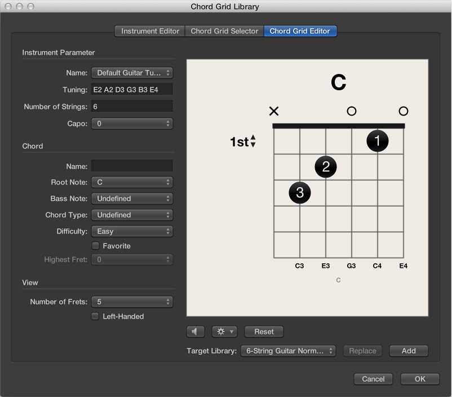Click the fret position up arrow beside 1st
The height and width of the screenshot is (397, 452).
pyautogui.click(x=253, y=139)
